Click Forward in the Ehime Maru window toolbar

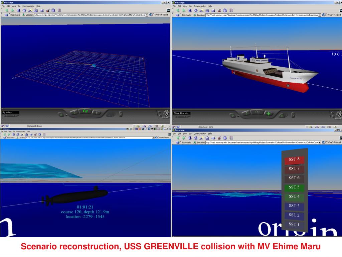(184, 10)
